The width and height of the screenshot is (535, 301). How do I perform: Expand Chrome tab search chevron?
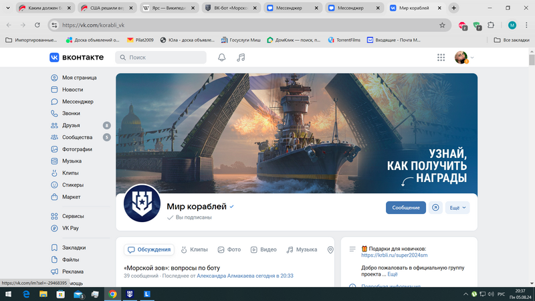point(8,8)
